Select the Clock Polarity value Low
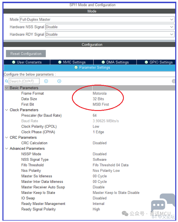 tap(96, 126)
